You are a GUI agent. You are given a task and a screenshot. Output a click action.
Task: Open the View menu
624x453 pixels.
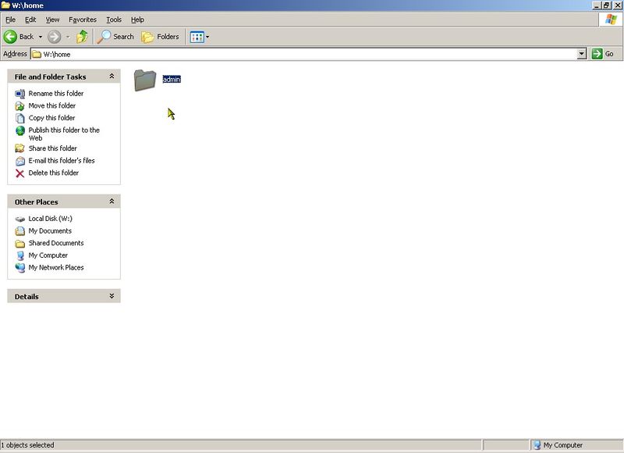click(x=52, y=20)
